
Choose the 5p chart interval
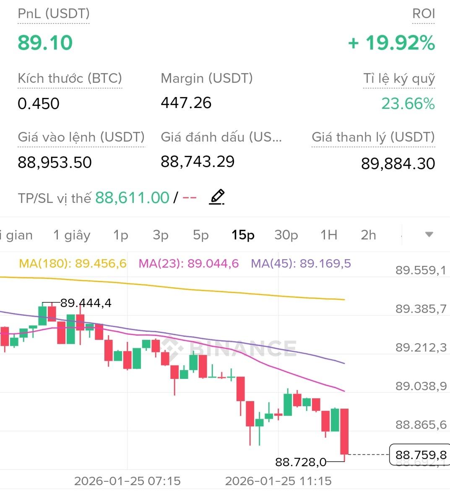(201, 235)
